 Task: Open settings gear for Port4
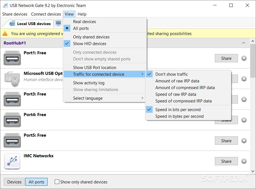click(x=244, y=120)
